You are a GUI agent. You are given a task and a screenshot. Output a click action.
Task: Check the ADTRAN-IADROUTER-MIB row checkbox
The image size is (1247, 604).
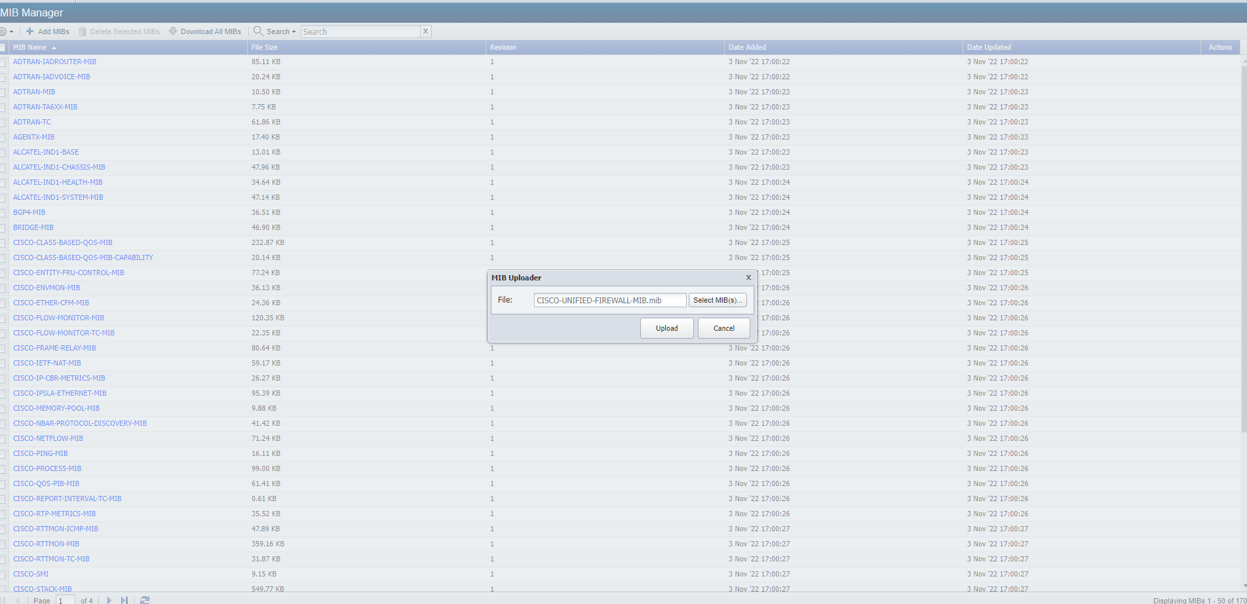(x=3, y=62)
